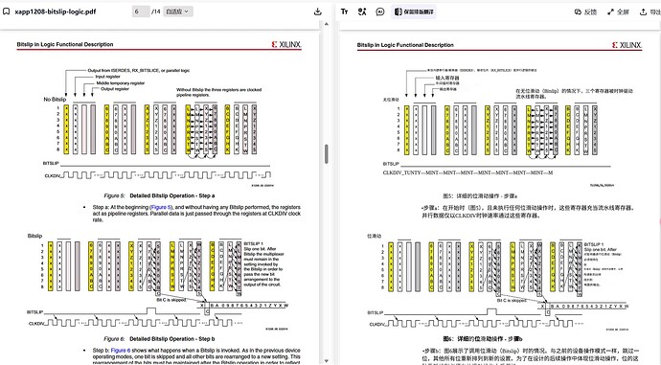Click the translate language icon
The image size is (661, 365).
362,11
